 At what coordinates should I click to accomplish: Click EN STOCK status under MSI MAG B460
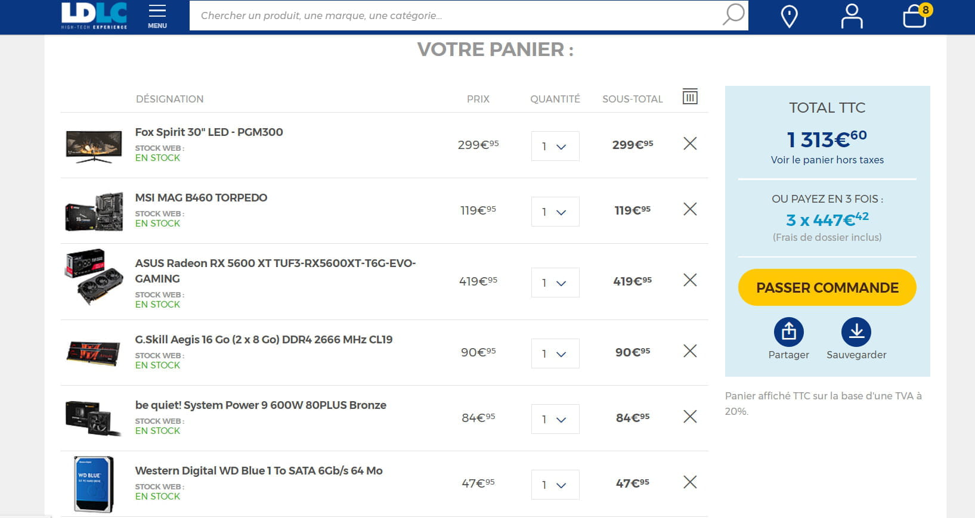pyautogui.click(x=157, y=224)
